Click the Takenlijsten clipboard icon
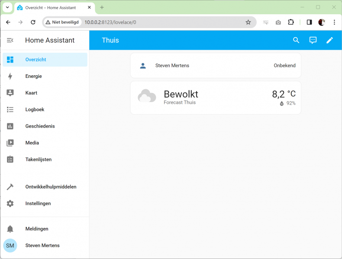Image resolution: width=342 pixels, height=259 pixels. [10, 160]
